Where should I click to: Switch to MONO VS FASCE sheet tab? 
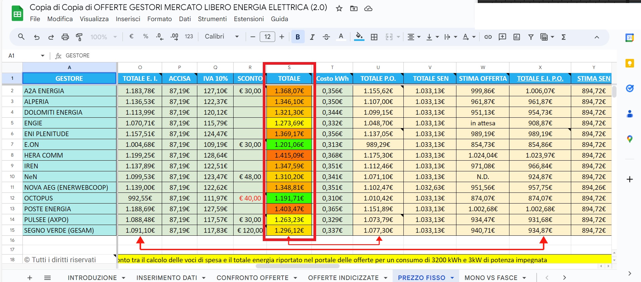click(491, 278)
